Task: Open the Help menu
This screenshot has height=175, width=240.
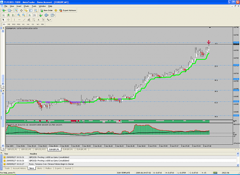Action: (x=50, y=6)
